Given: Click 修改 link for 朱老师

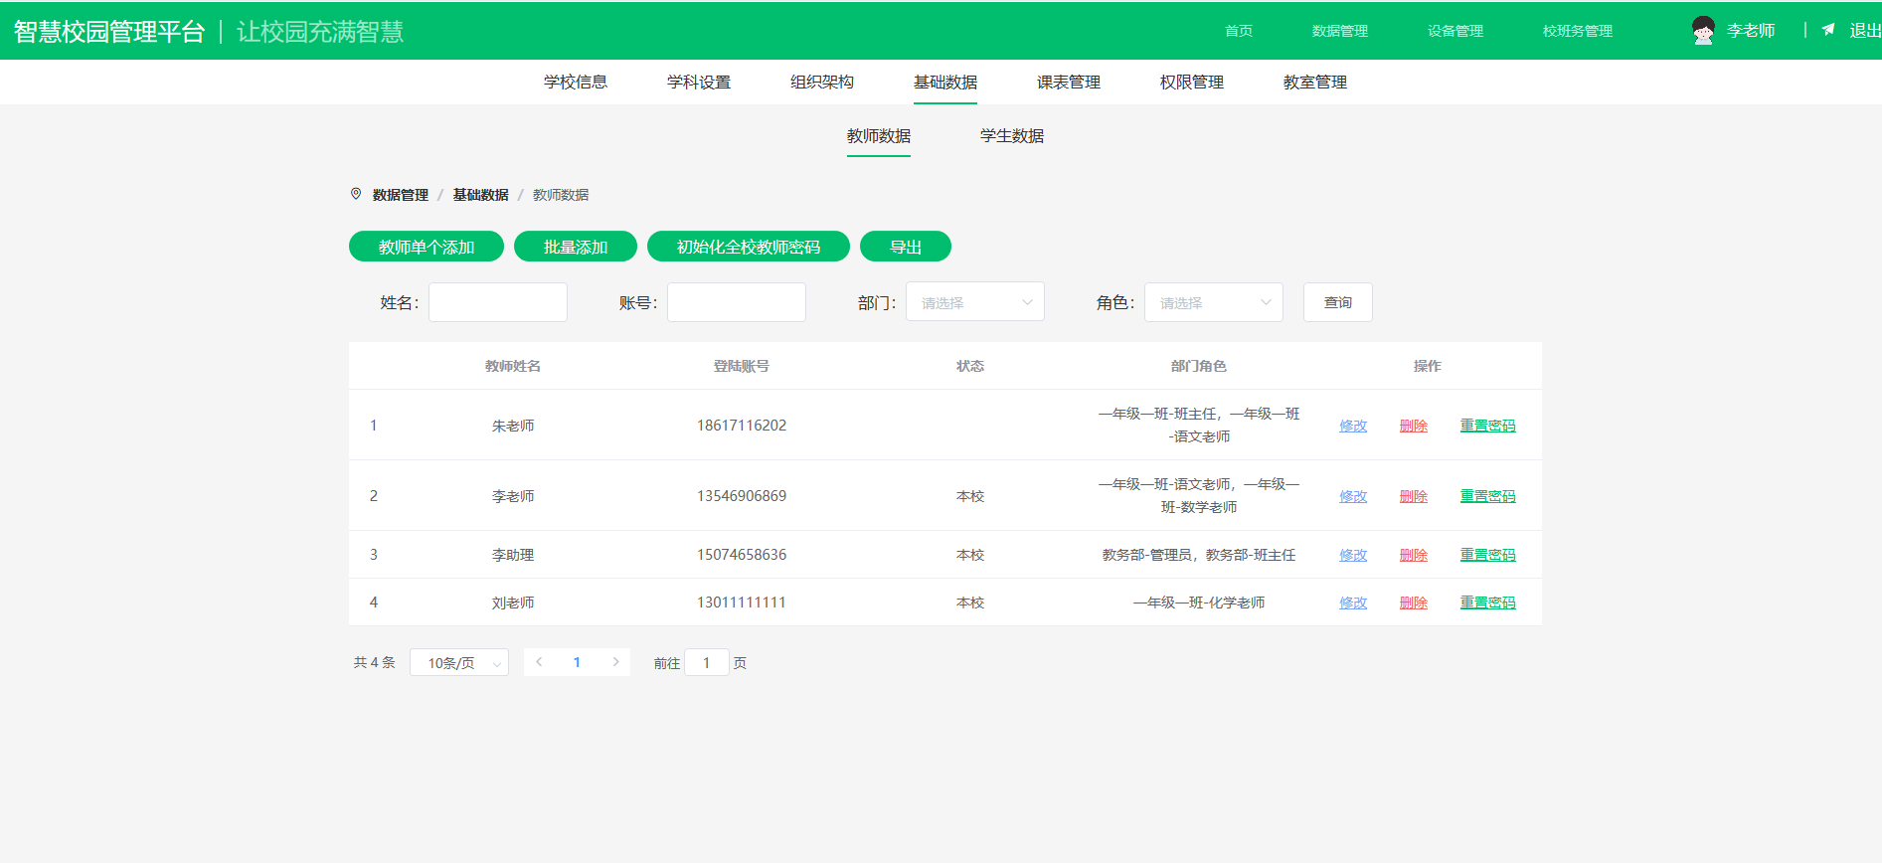Looking at the screenshot, I should click(x=1352, y=426).
